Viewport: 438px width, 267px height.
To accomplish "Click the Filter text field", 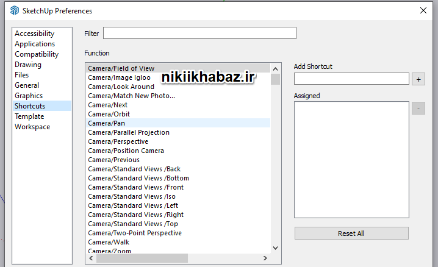I will (199, 33).
